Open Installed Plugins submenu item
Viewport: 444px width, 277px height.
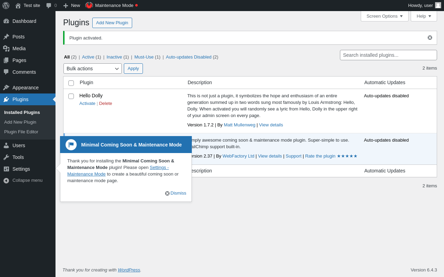click(22, 113)
